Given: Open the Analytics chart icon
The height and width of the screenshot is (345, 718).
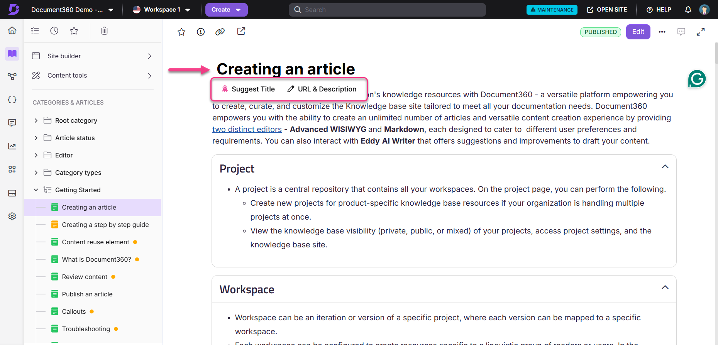Looking at the screenshot, I should pyautogui.click(x=12, y=146).
